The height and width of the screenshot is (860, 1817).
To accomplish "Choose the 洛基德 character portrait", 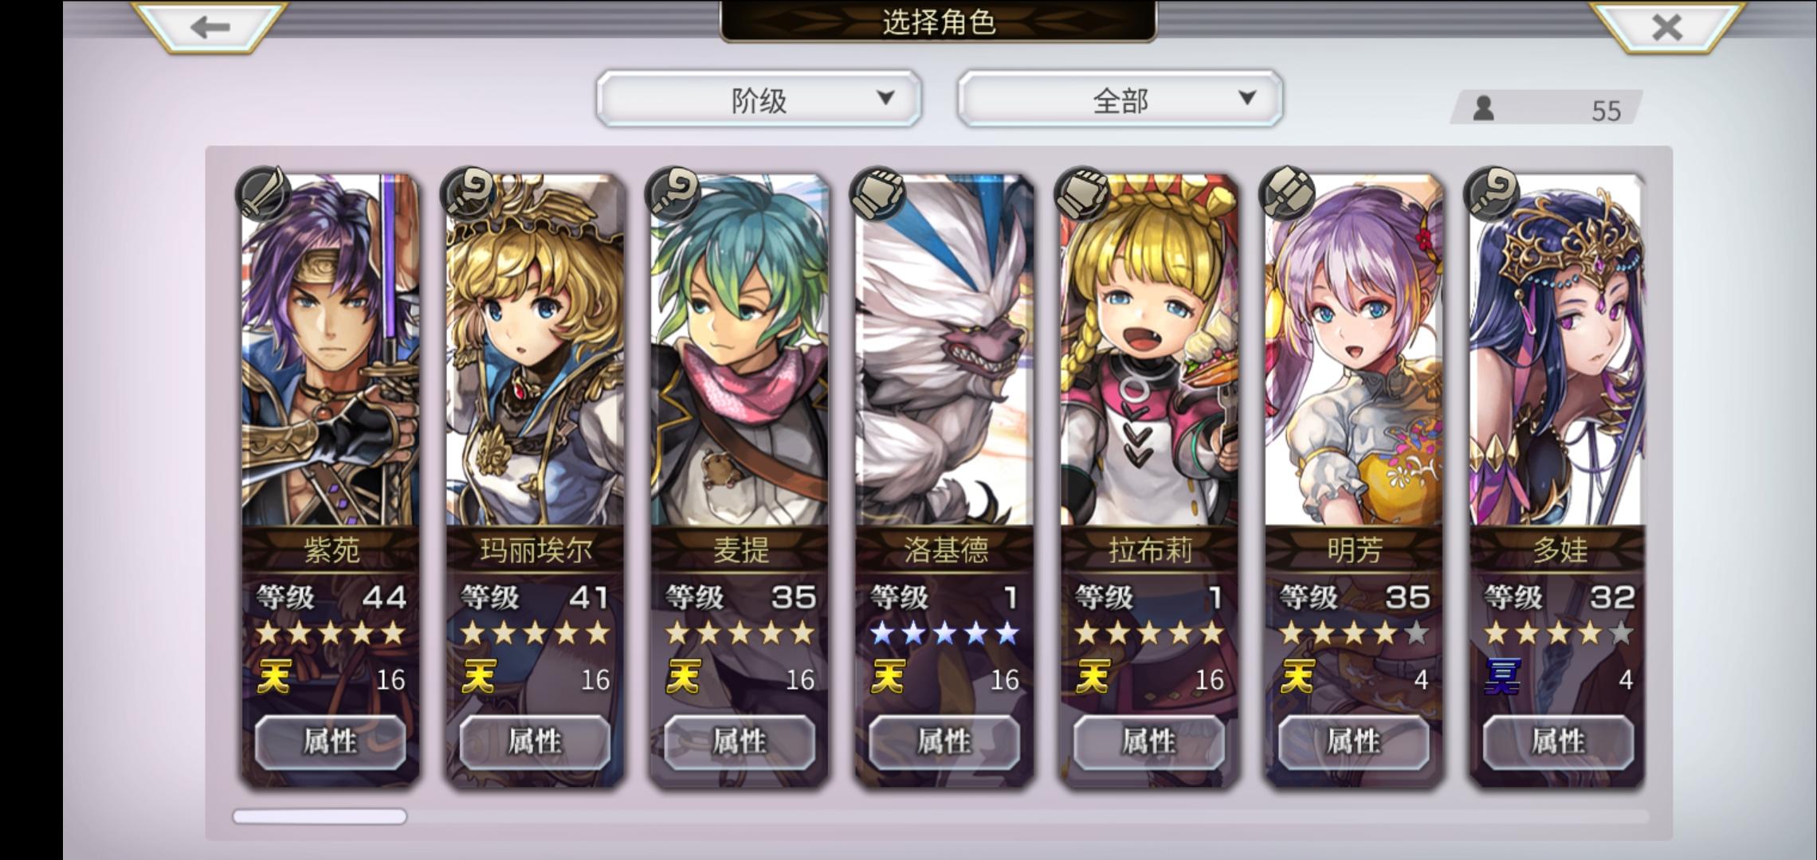I will pos(944,350).
